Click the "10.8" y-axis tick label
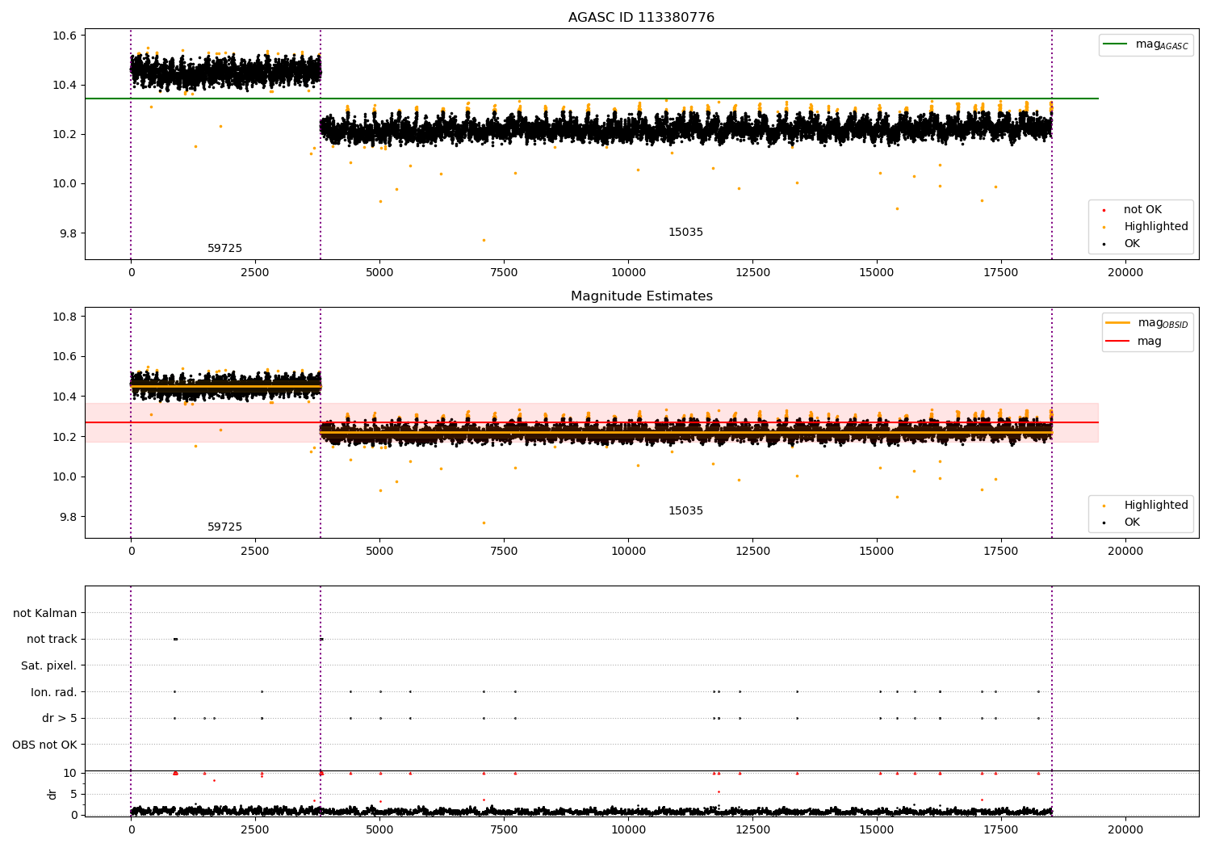 tap(64, 317)
